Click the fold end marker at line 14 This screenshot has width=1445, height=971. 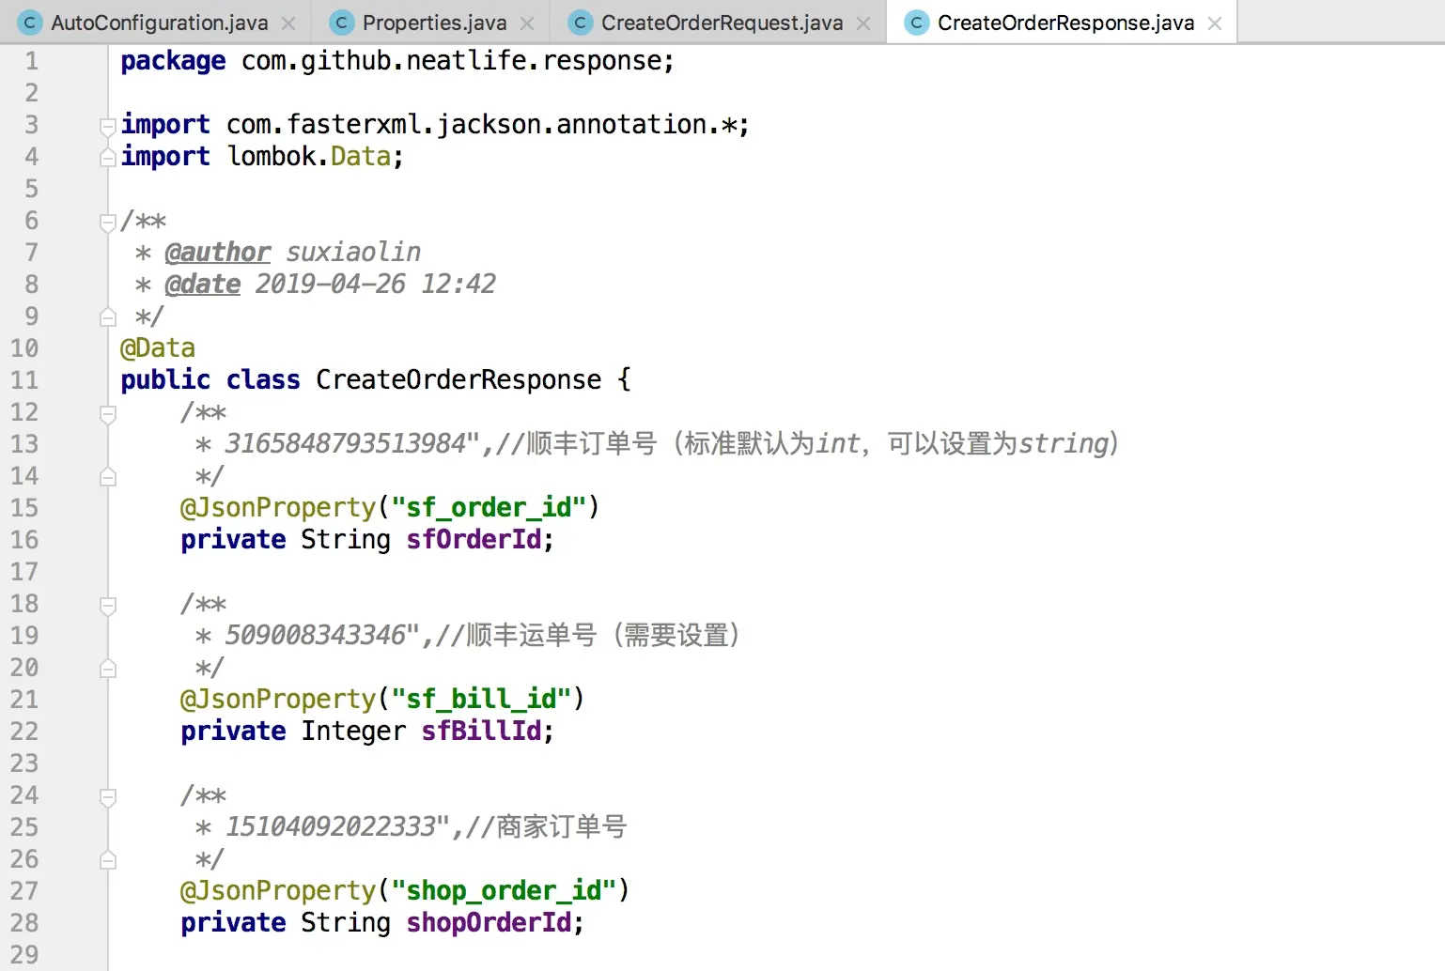click(108, 477)
